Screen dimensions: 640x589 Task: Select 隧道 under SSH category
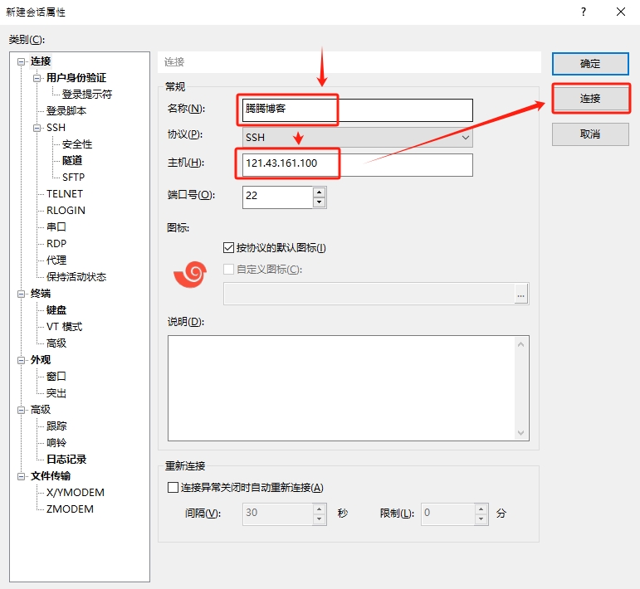click(x=72, y=160)
